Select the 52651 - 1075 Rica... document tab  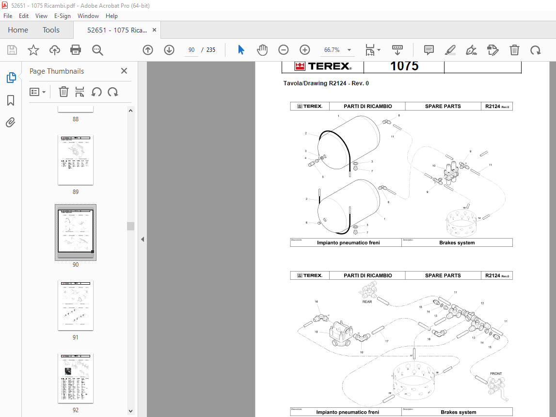(117, 30)
